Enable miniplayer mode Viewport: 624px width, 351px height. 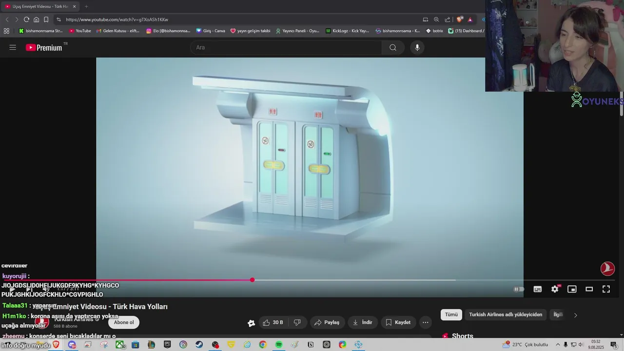point(572,289)
